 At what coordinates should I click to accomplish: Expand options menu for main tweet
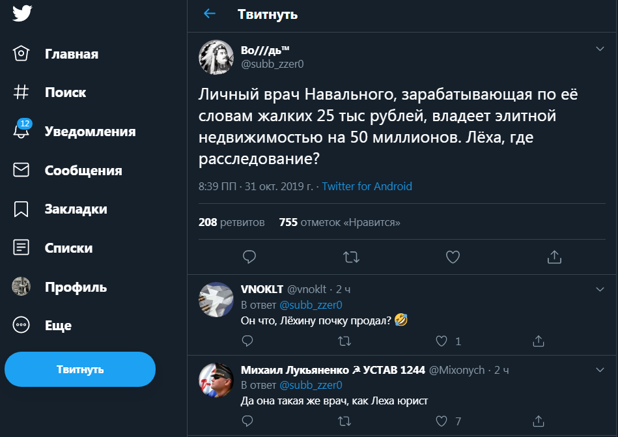[600, 49]
